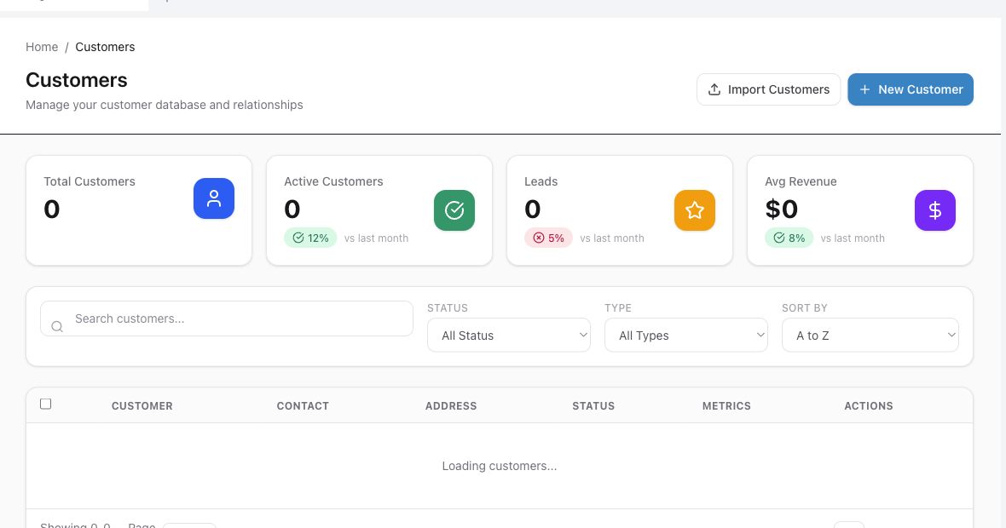Click the SORT BY filter label
This screenshot has height=528, width=1006.
[x=805, y=307]
